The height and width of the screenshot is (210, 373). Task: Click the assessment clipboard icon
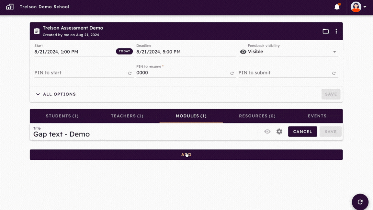tap(37, 31)
